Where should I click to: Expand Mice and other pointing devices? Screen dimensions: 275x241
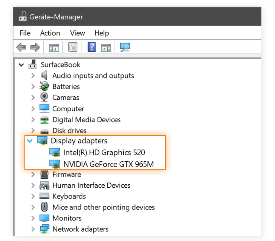[x=33, y=207]
